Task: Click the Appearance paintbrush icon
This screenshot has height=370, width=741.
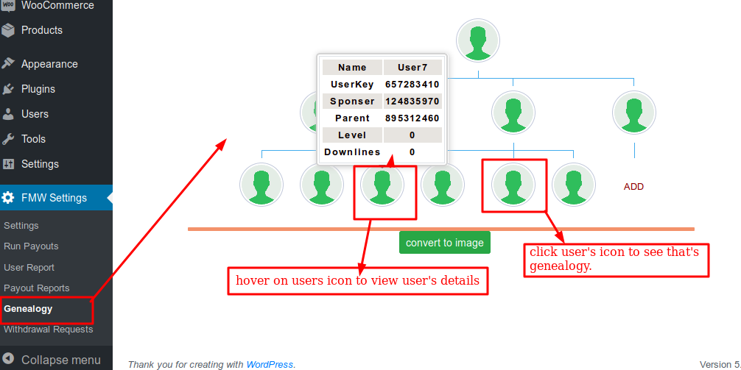Action: [8, 64]
